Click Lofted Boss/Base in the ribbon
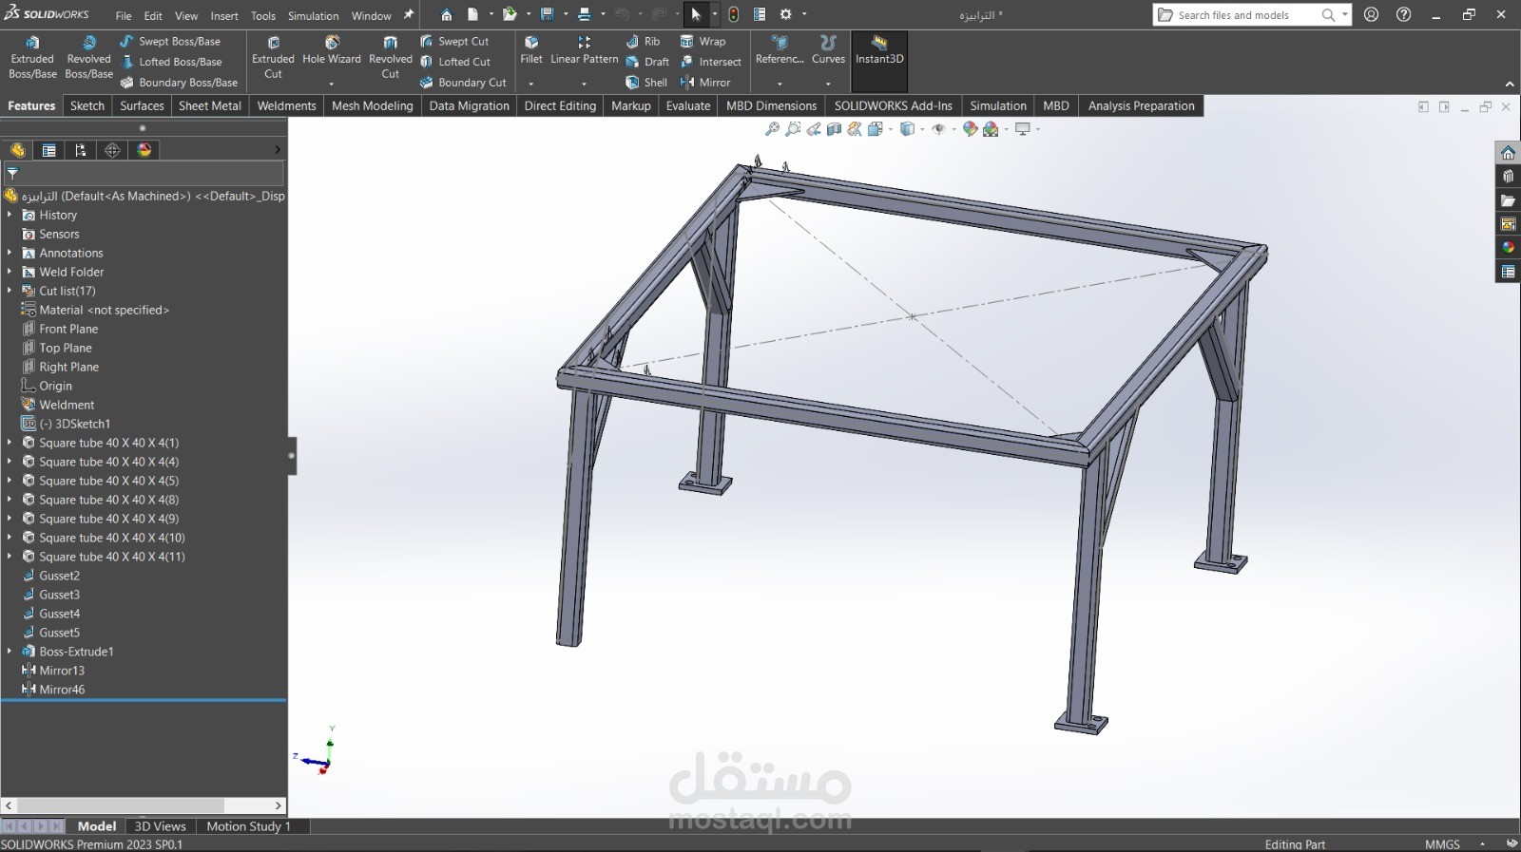Screen dimensions: 1521x852 (x=170, y=62)
